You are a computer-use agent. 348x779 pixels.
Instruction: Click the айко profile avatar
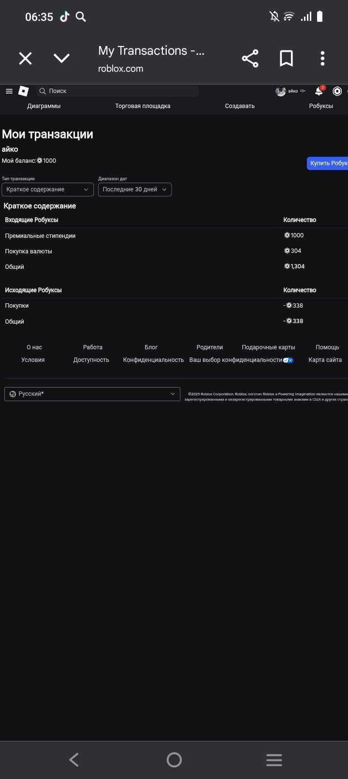pos(281,91)
